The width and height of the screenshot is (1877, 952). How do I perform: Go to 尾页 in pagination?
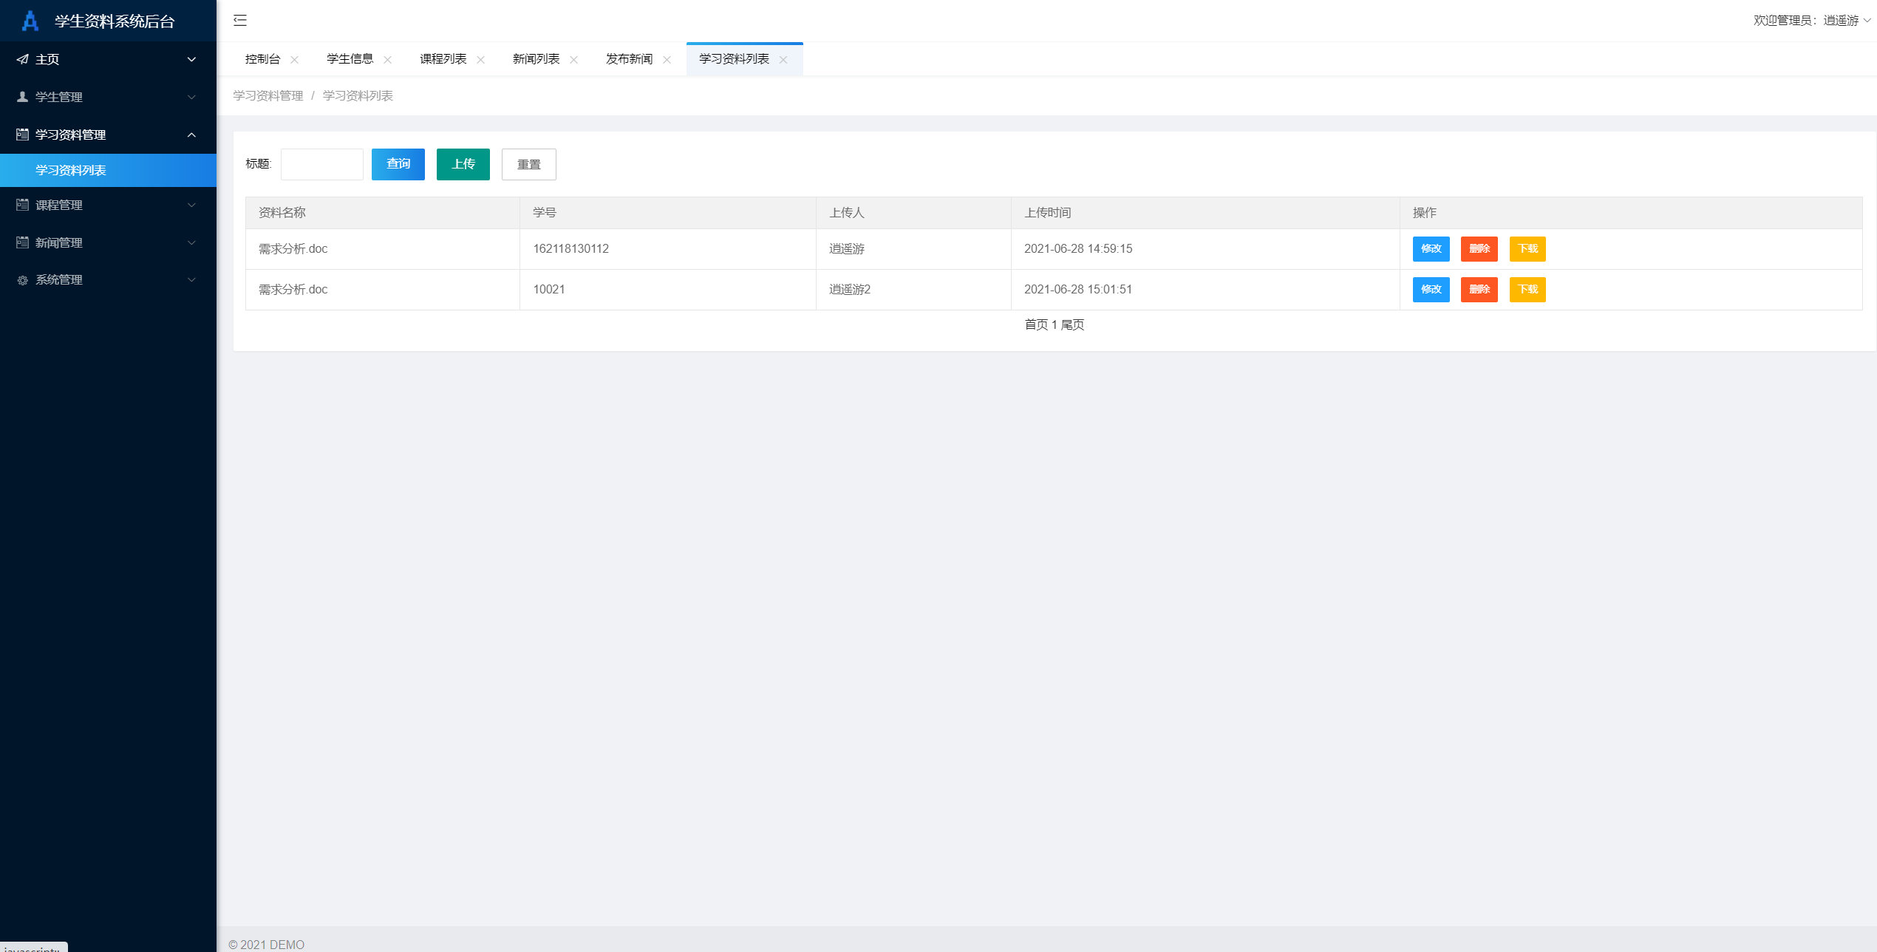[1072, 324]
